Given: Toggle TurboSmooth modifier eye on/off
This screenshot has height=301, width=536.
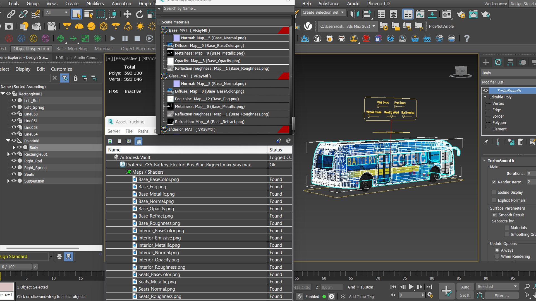Looking at the screenshot, I should click(486, 90).
